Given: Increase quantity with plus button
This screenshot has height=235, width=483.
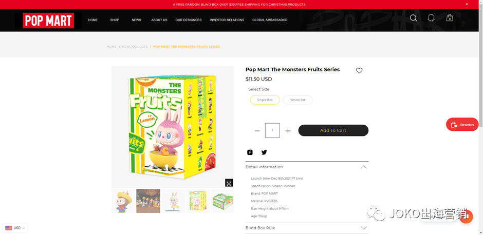Looking at the screenshot, I should pos(288,131).
